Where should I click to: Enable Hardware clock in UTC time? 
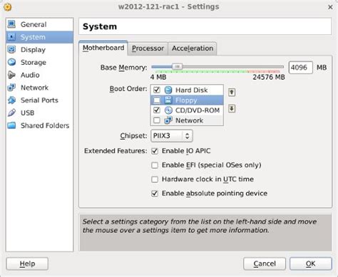[x=155, y=179]
